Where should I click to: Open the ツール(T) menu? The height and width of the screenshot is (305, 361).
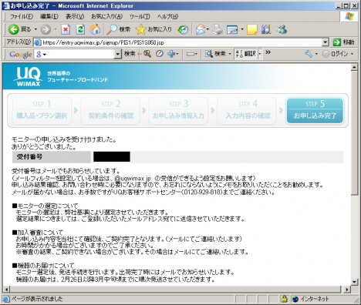click(x=140, y=17)
